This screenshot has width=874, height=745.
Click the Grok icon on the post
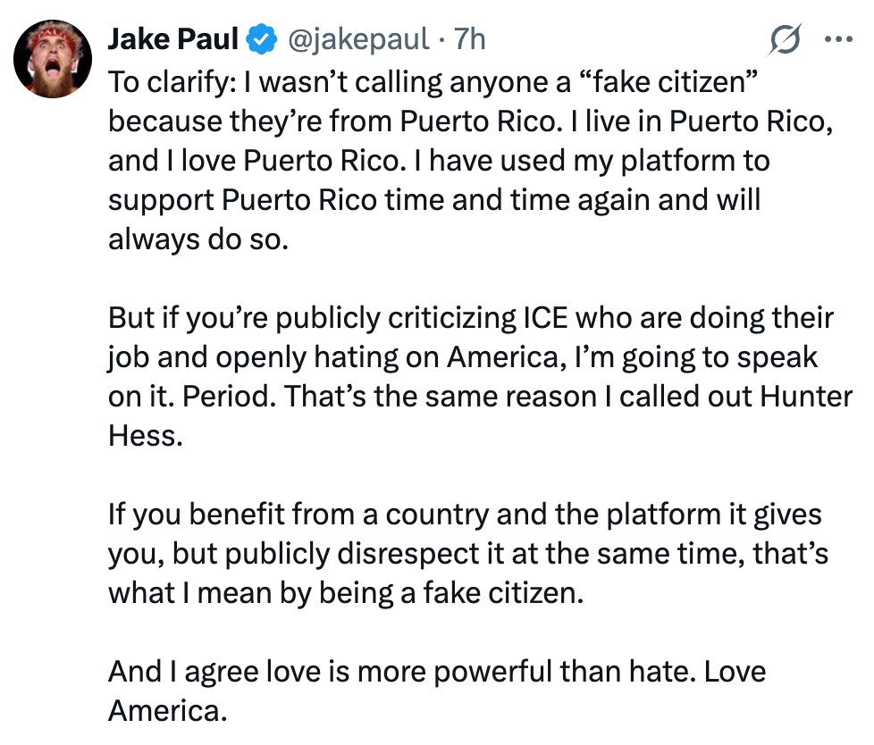click(786, 40)
